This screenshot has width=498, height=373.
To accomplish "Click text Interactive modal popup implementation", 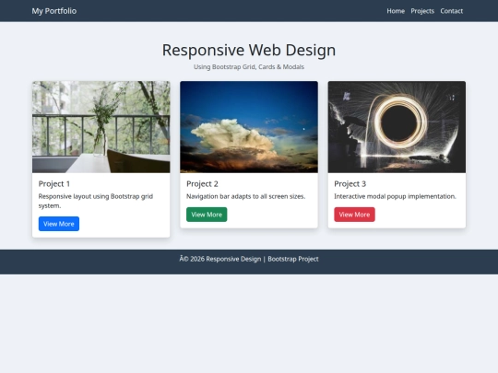I will click(x=395, y=197).
